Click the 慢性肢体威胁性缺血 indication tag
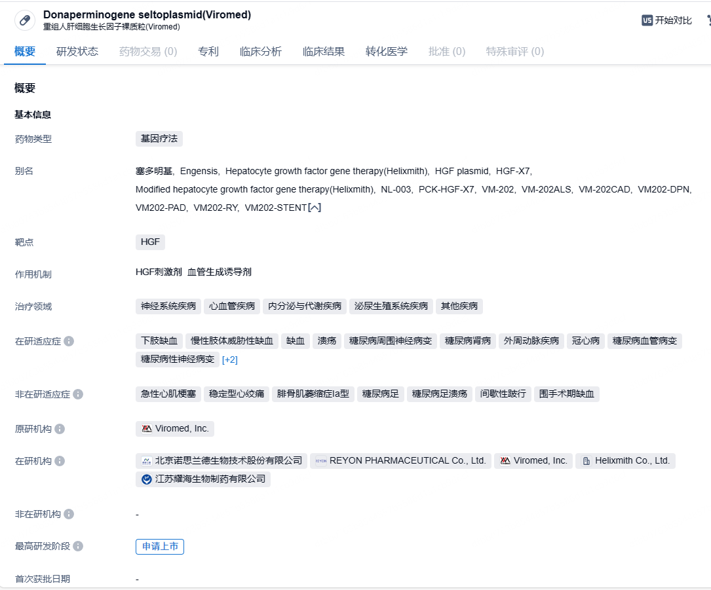Viewport: 711px width, 590px height. (x=232, y=341)
